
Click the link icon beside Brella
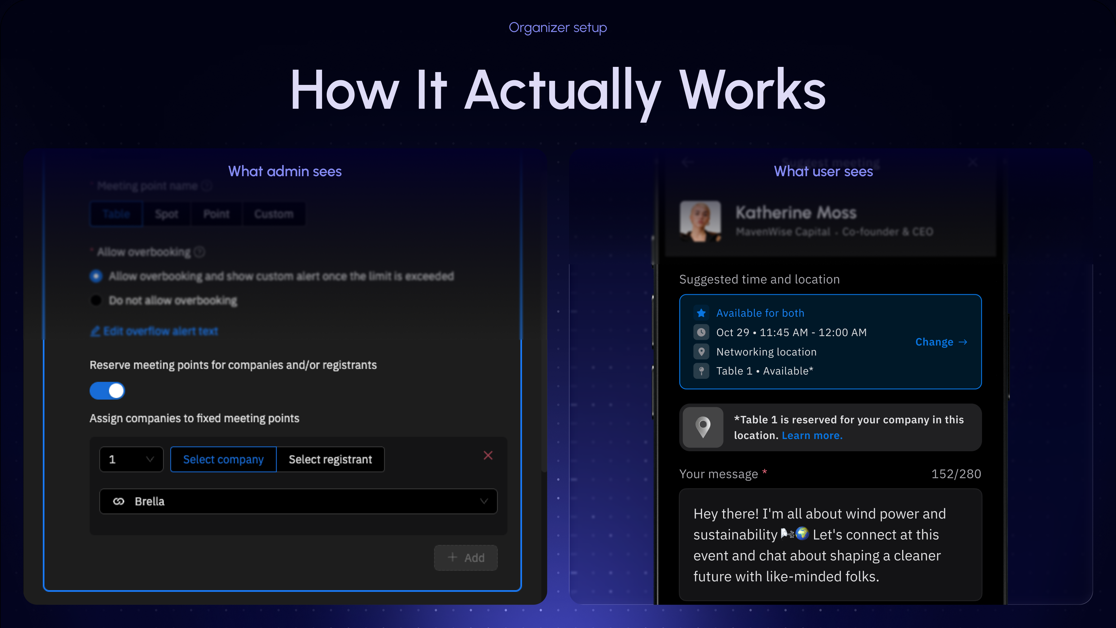coord(118,502)
